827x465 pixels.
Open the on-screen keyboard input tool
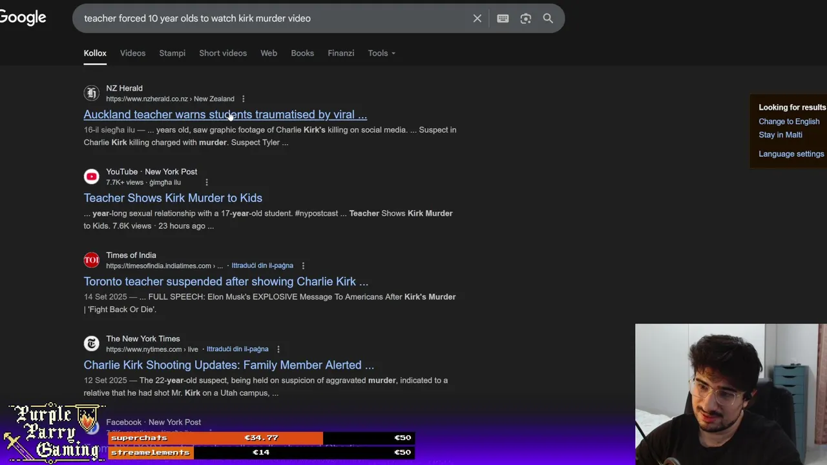[503, 18]
